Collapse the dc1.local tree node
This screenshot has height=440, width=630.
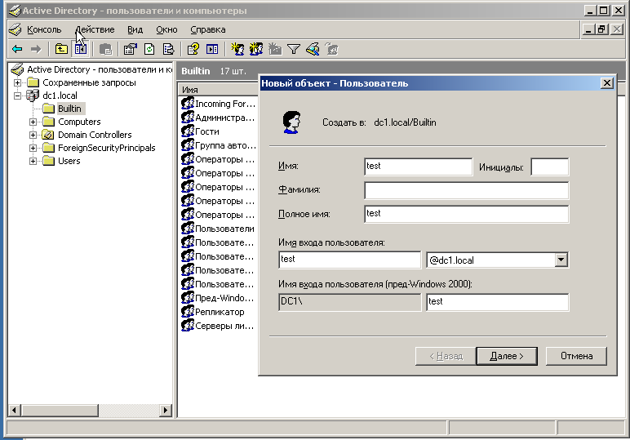(x=17, y=96)
